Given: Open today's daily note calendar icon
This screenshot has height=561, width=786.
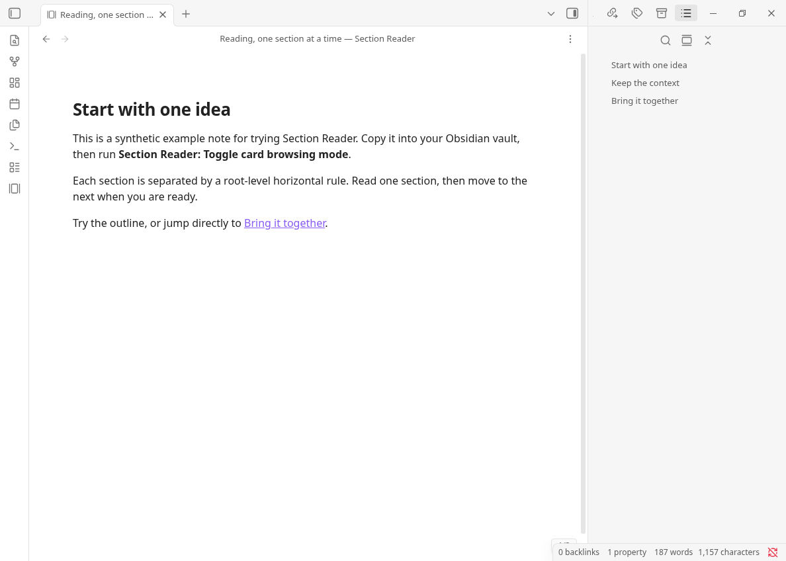Looking at the screenshot, I should pyautogui.click(x=15, y=104).
